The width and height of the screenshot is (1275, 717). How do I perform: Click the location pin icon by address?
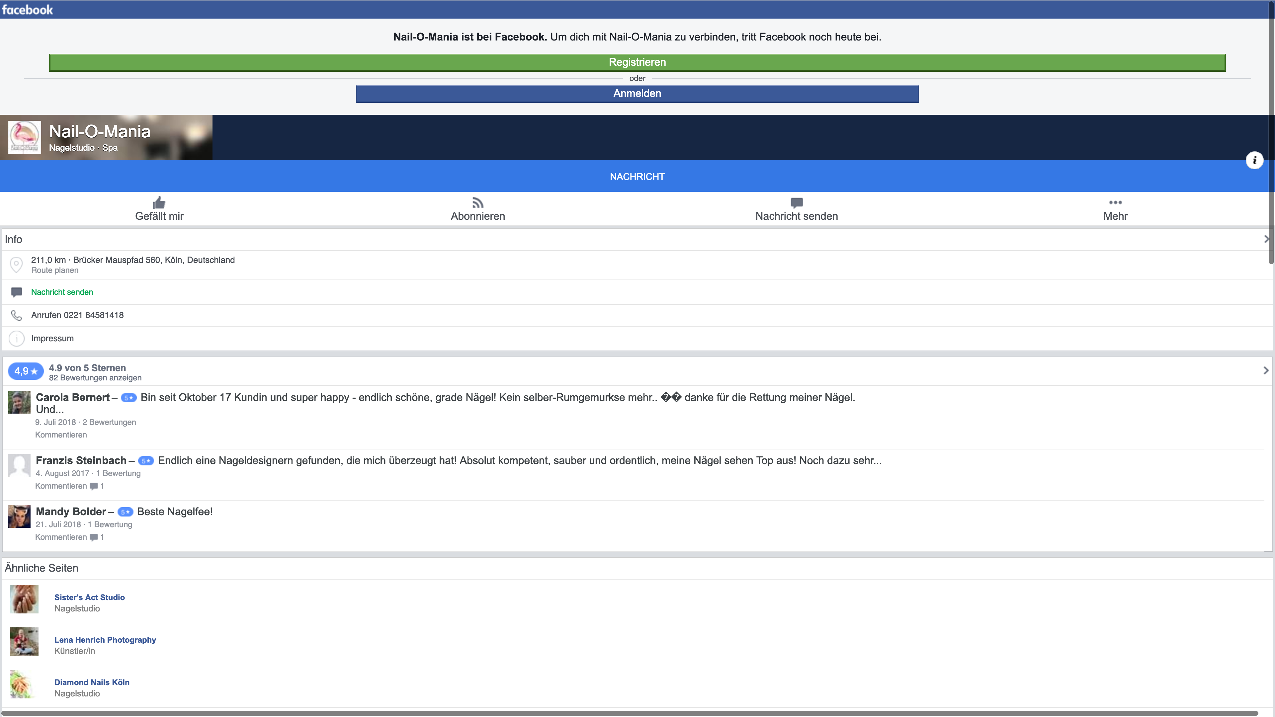tap(16, 264)
